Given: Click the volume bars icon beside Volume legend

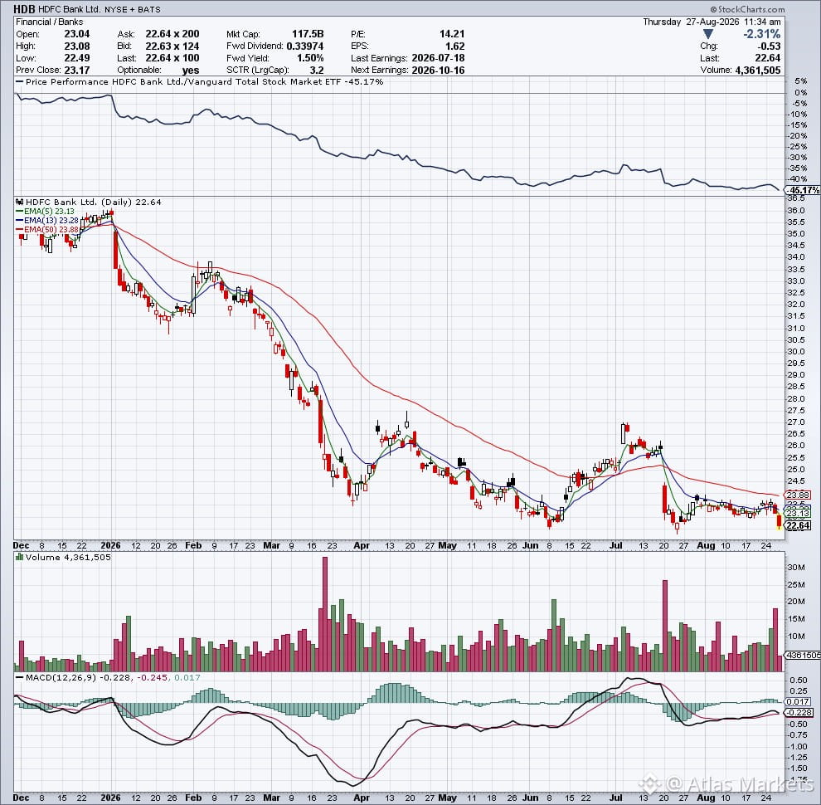Looking at the screenshot, I should pyautogui.click(x=20, y=557).
